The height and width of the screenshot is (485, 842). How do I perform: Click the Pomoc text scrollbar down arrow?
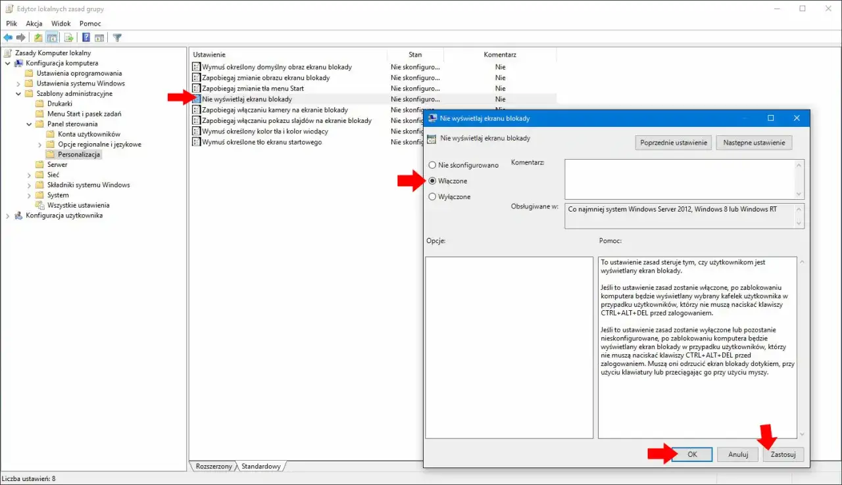(x=801, y=434)
